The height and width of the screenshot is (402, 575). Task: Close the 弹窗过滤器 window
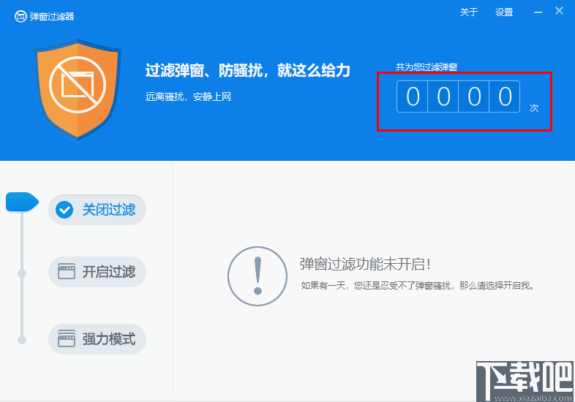[x=559, y=11]
